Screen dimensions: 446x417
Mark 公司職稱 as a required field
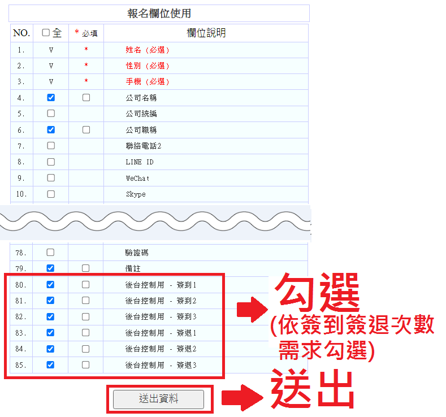86,130
